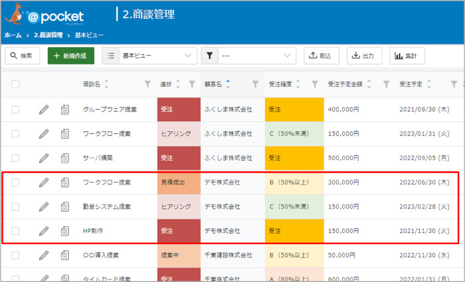Click the 500,000円 amount cell
The width and height of the screenshot is (465, 282).
click(x=343, y=158)
